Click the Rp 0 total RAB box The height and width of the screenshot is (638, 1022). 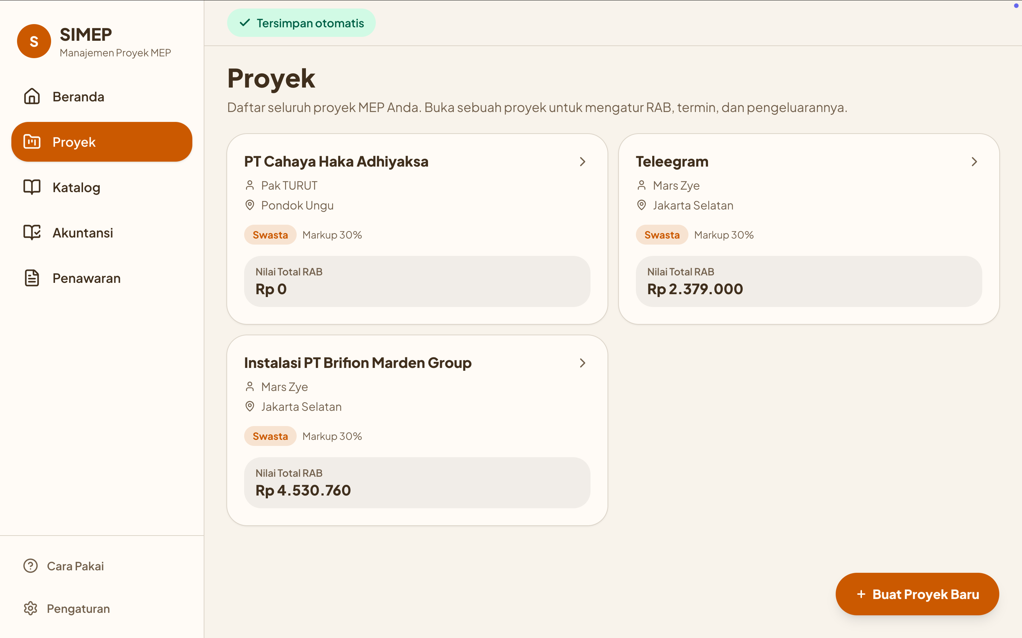[417, 281]
